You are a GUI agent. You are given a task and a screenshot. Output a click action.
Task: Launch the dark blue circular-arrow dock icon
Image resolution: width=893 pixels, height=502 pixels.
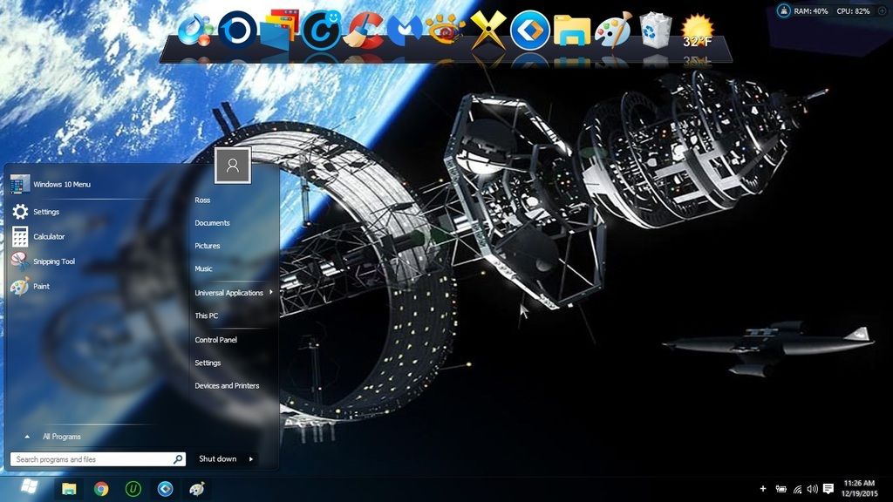[x=237, y=30]
